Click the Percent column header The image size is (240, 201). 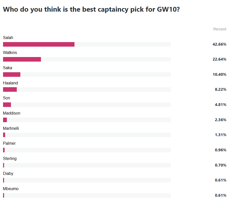coord(220,29)
